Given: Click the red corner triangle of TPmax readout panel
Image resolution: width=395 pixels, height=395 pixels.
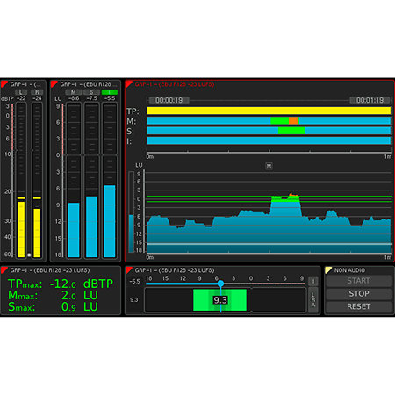Looking at the screenshot, I should tap(4, 269).
